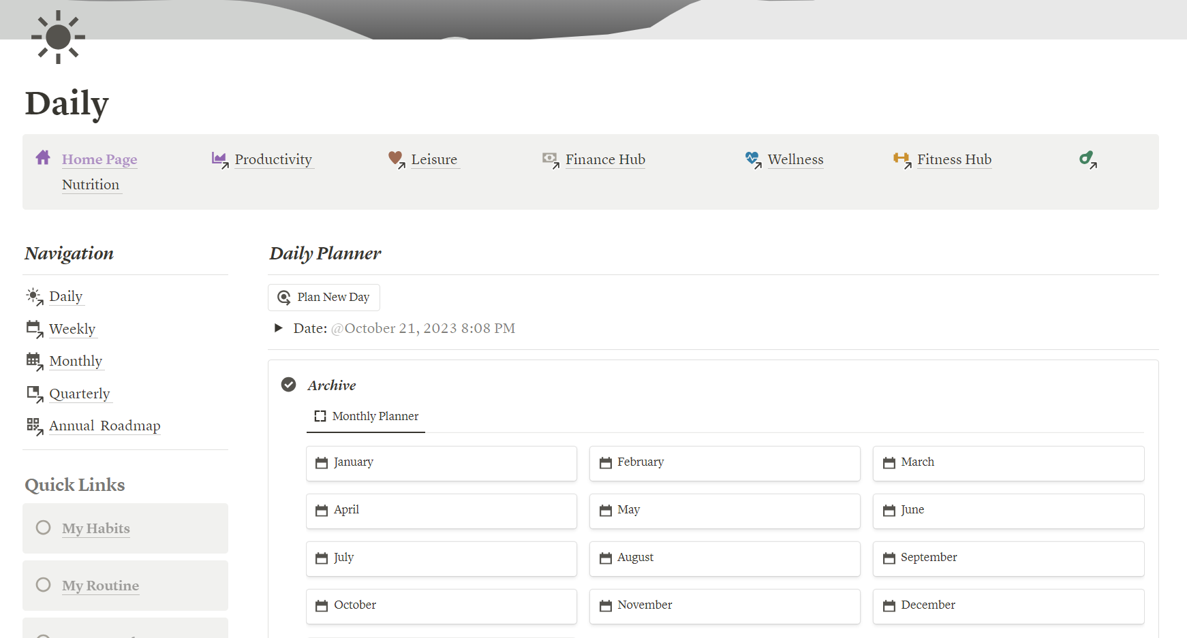Screen dimensions: 1187x638
Task: Open the Quarterly navigation link
Action: [x=79, y=394]
